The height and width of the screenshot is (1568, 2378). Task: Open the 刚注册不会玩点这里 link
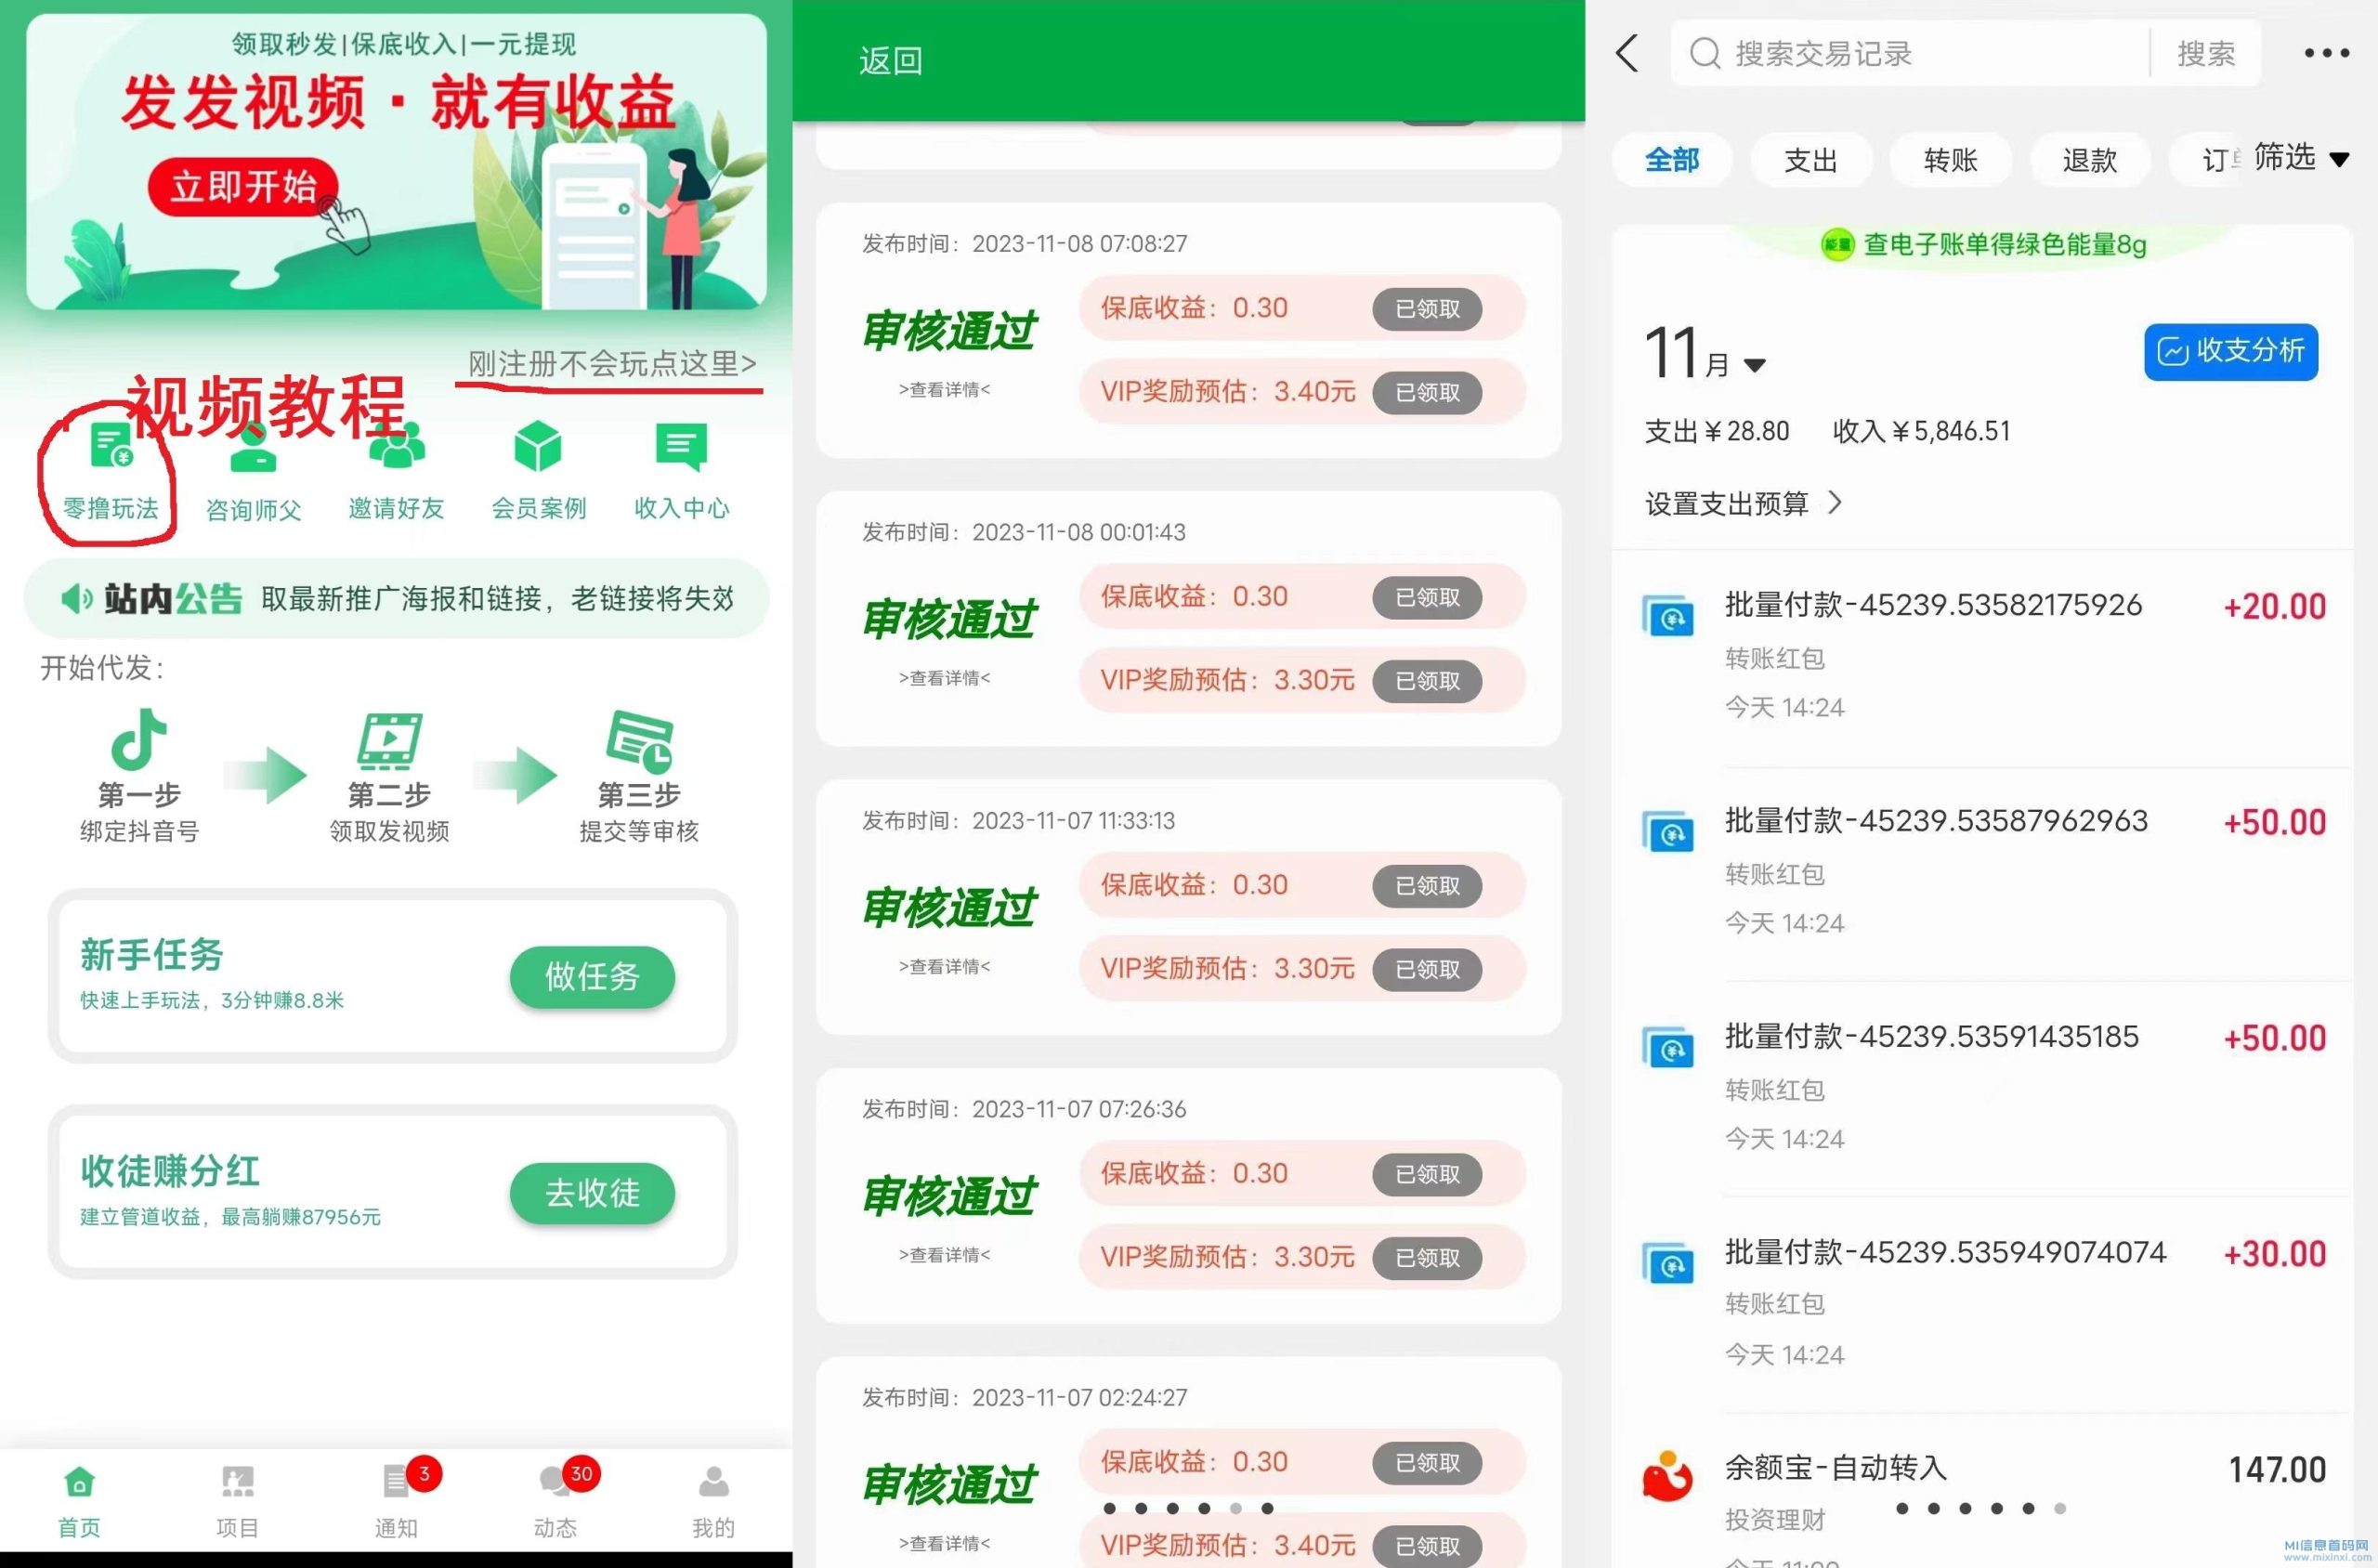(612, 364)
